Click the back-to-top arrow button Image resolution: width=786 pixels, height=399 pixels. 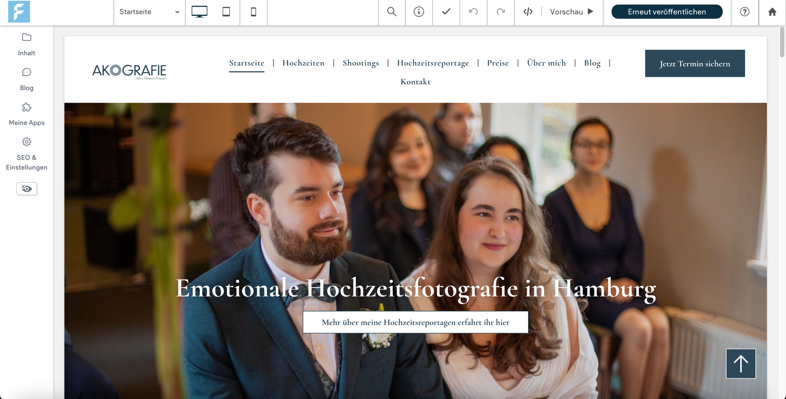pyautogui.click(x=741, y=363)
